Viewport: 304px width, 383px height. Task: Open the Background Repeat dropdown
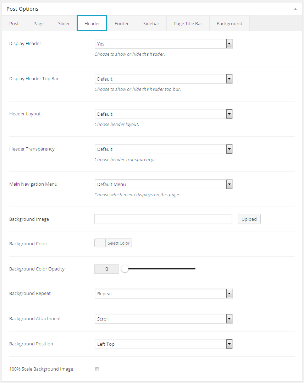[163, 294]
